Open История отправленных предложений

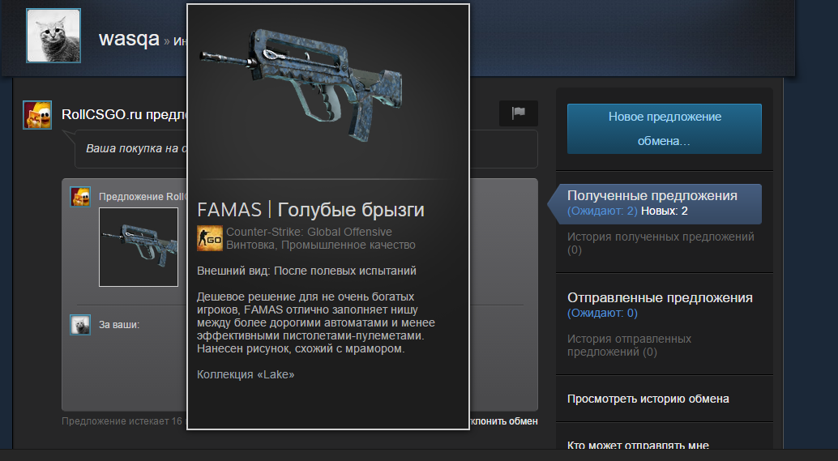[x=629, y=345]
